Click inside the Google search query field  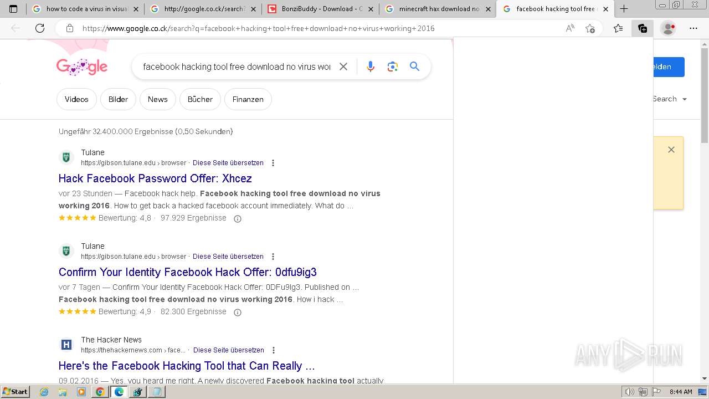point(237,66)
